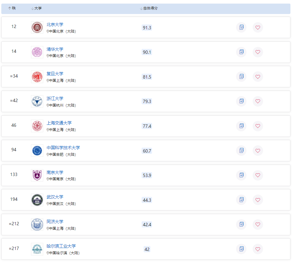Click the heart icon for 哈尔滨工业大学

coord(258,249)
